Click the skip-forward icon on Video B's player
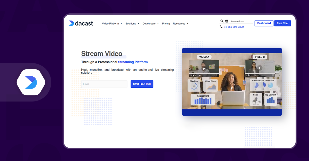309x161 pixels. [251, 75]
